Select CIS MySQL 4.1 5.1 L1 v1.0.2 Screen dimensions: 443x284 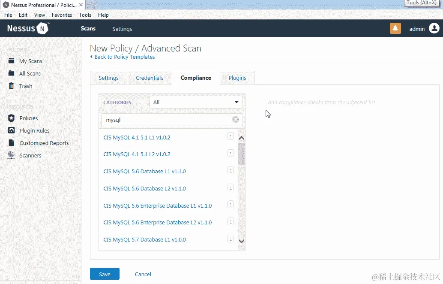pos(137,137)
